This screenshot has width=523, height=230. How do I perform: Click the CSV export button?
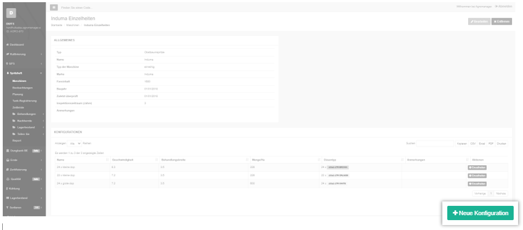[473, 143]
